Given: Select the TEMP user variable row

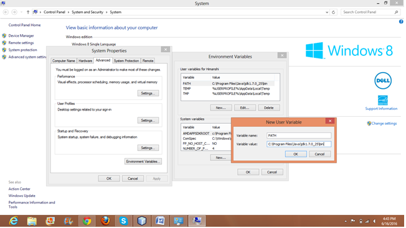Looking at the screenshot, I should [x=229, y=89].
